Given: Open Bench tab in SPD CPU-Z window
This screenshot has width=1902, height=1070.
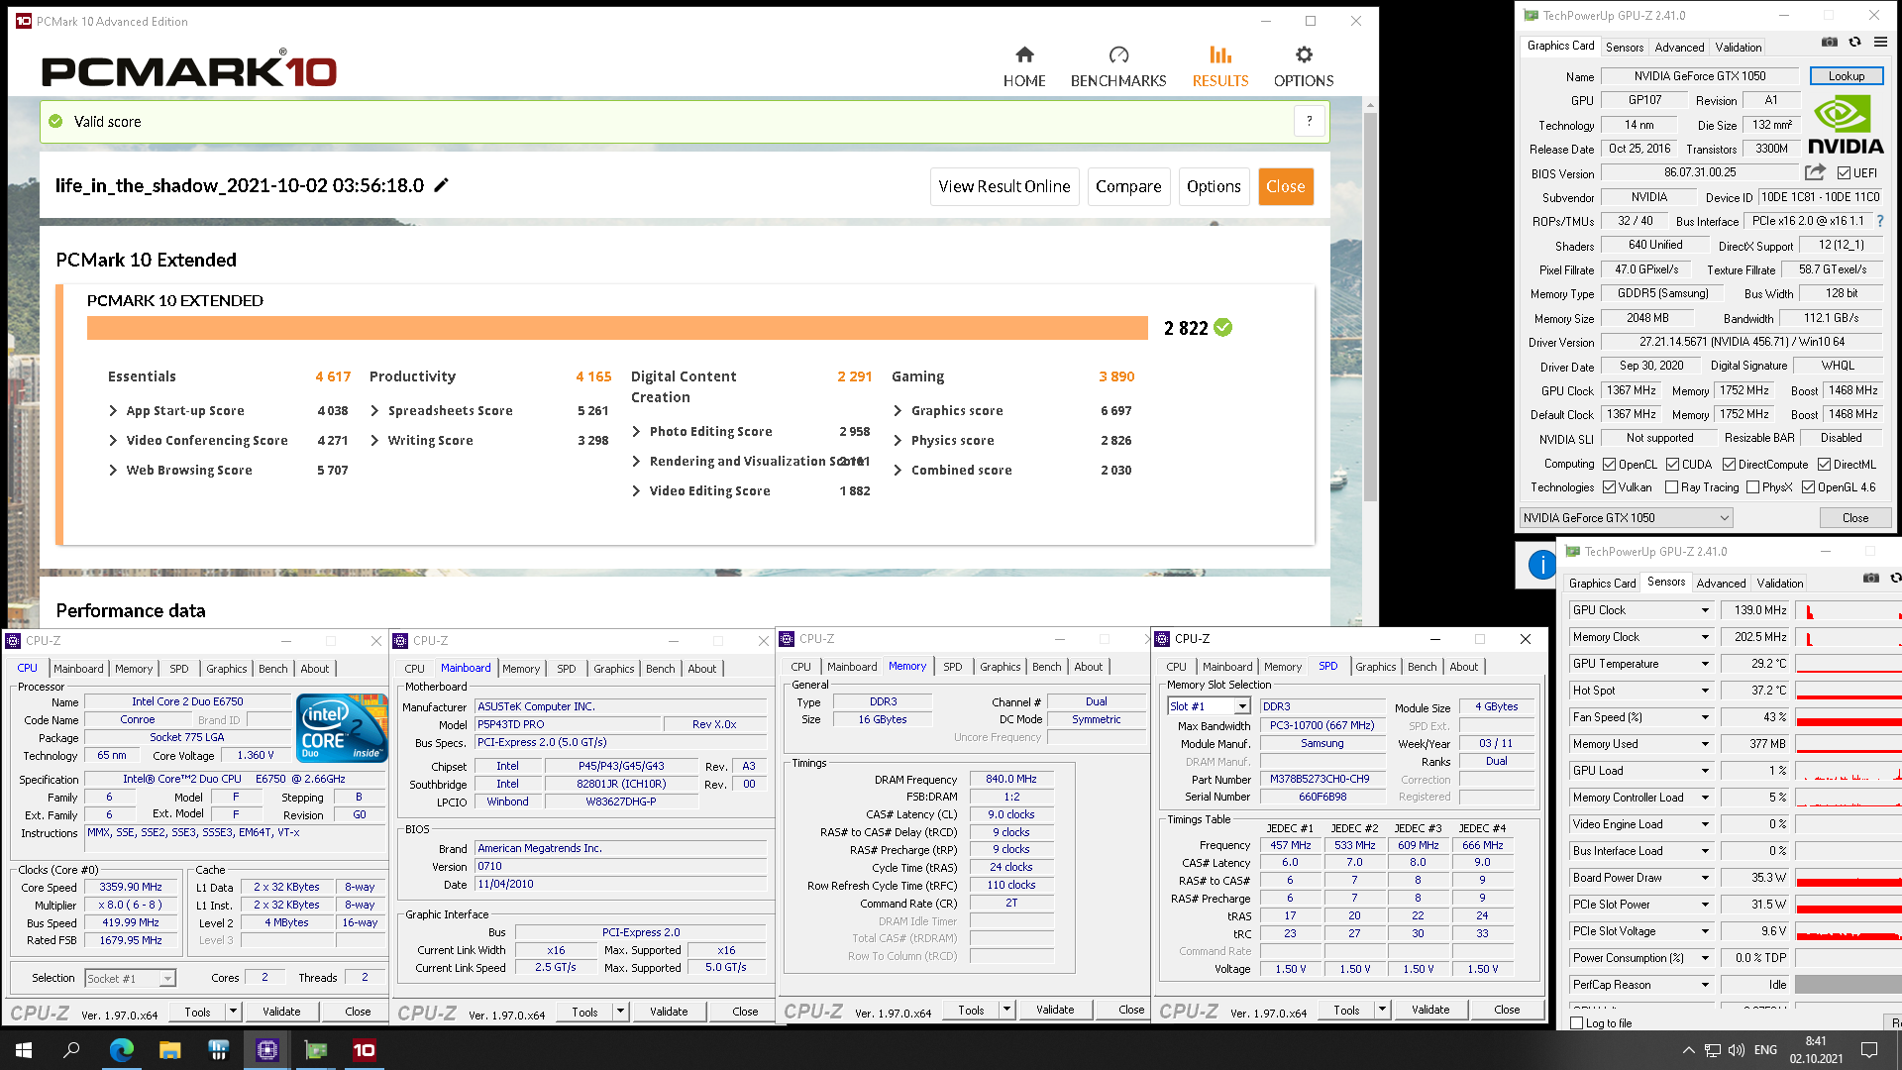Looking at the screenshot, I should [1422, 667].
